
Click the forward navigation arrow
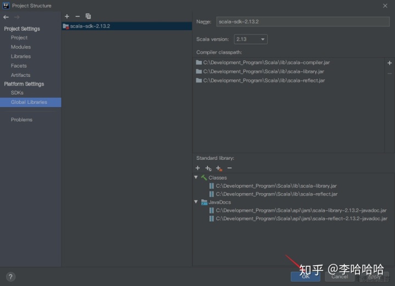[17, 17]
